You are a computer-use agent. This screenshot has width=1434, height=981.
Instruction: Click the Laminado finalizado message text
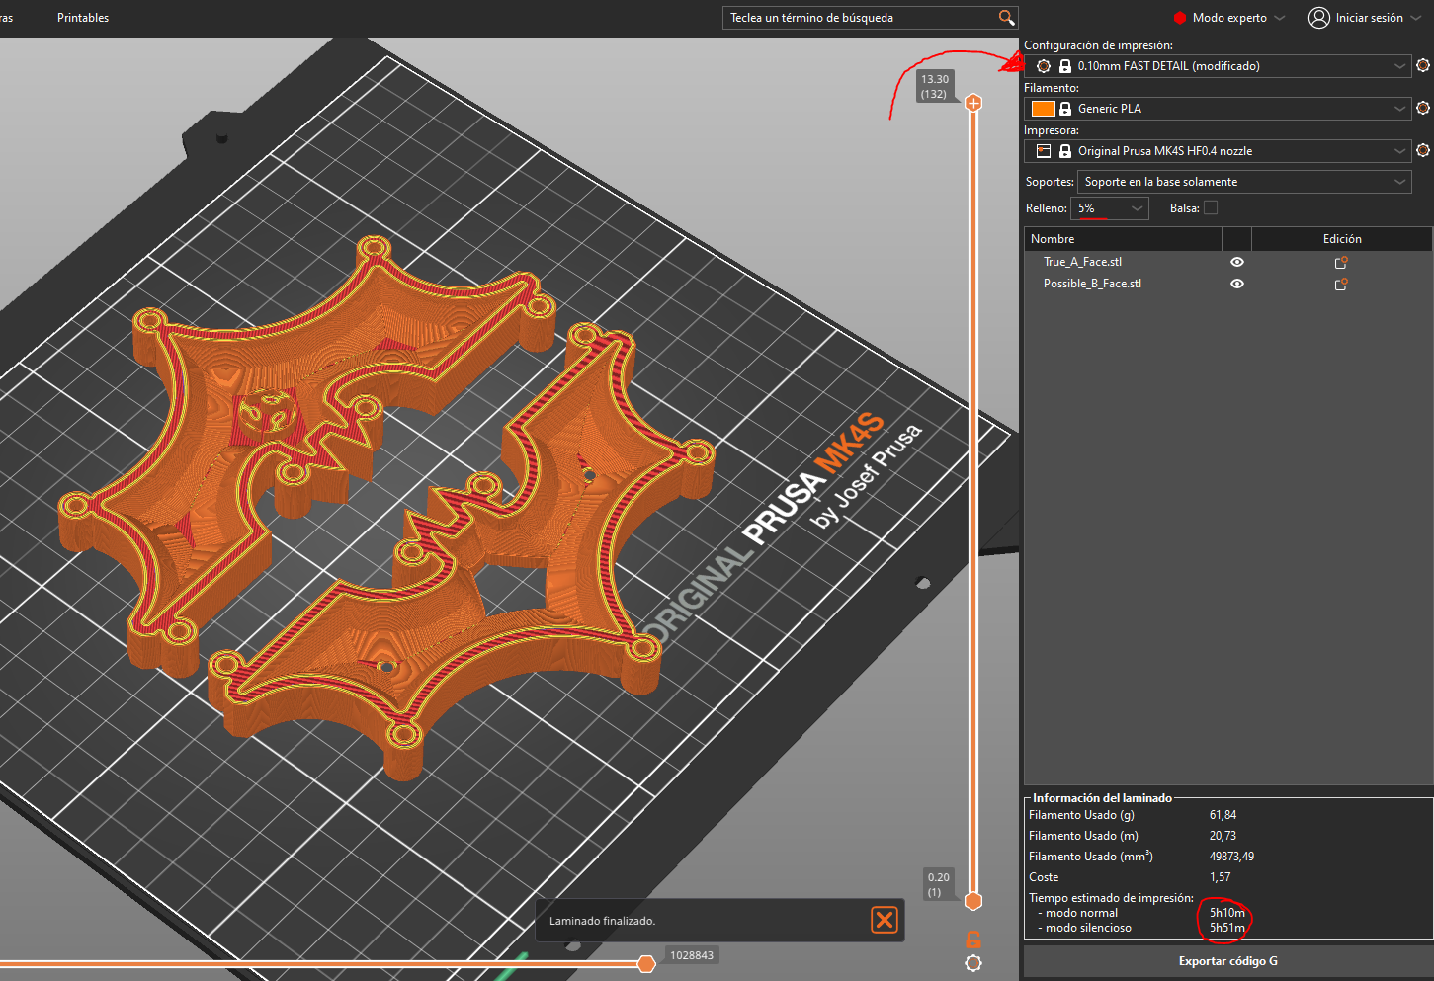pos(602,921)
